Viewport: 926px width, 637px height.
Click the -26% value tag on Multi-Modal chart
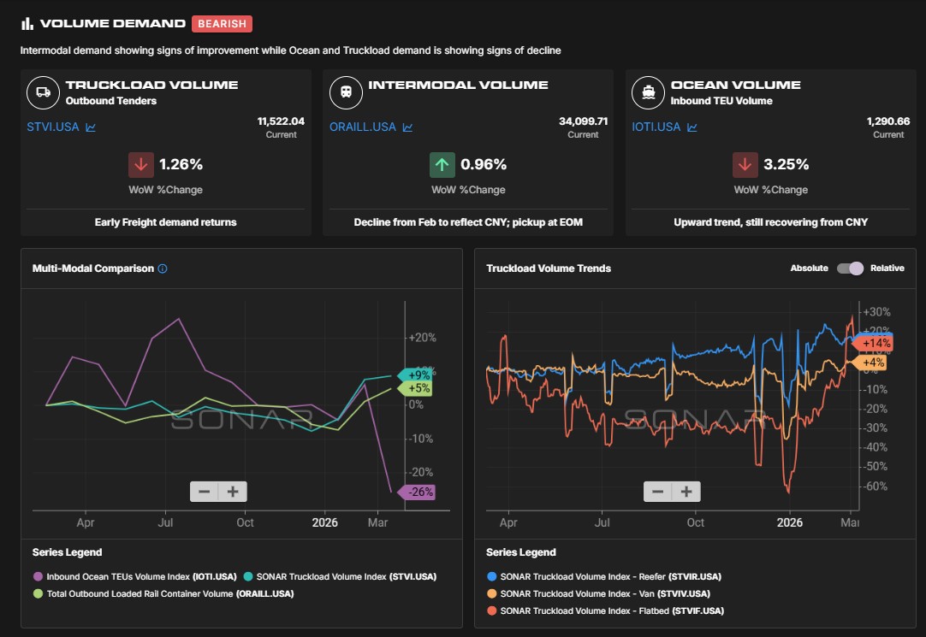tap(417, 492)
